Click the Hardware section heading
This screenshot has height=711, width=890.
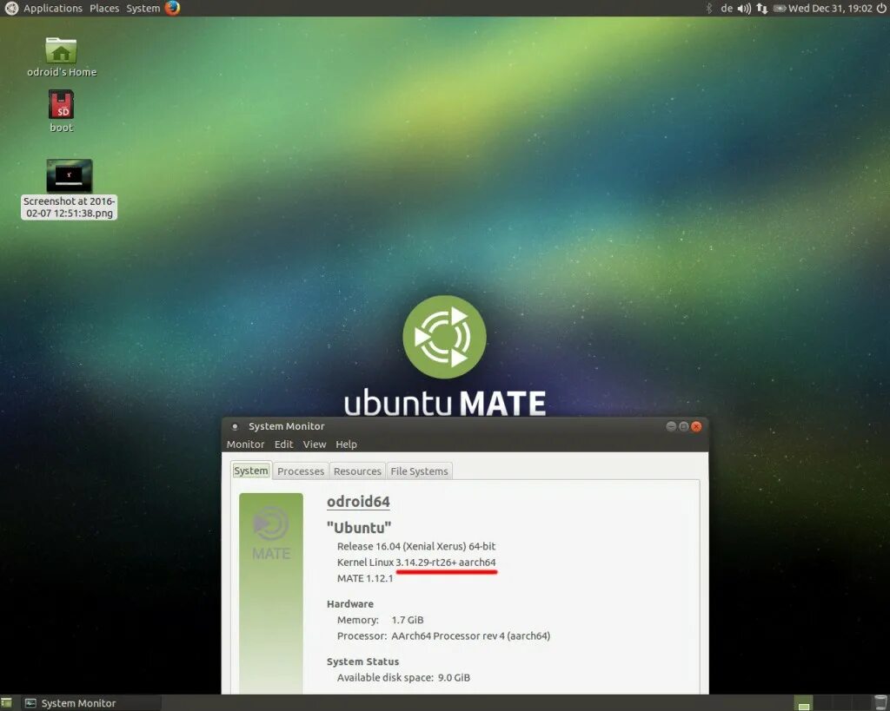click(x=350, y=604)
